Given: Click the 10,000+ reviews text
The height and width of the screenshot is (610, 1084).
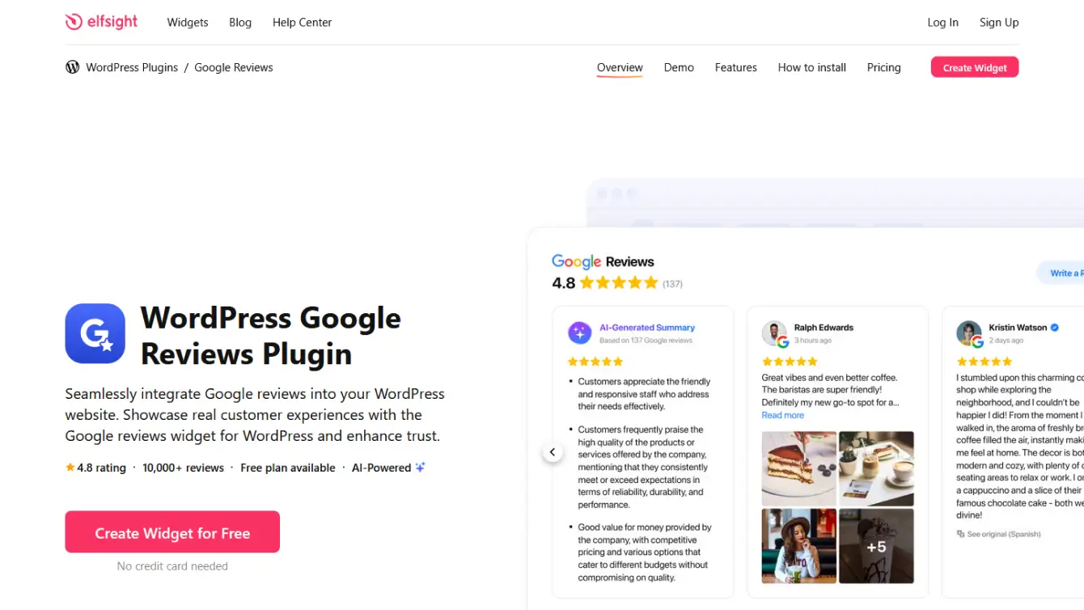Looking at the screenshot, I should pos(183,468).
